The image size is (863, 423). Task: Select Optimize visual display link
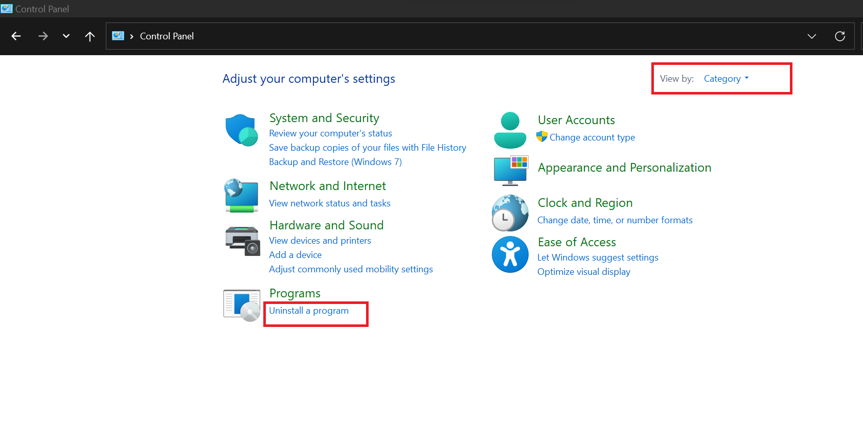point(584,272)
